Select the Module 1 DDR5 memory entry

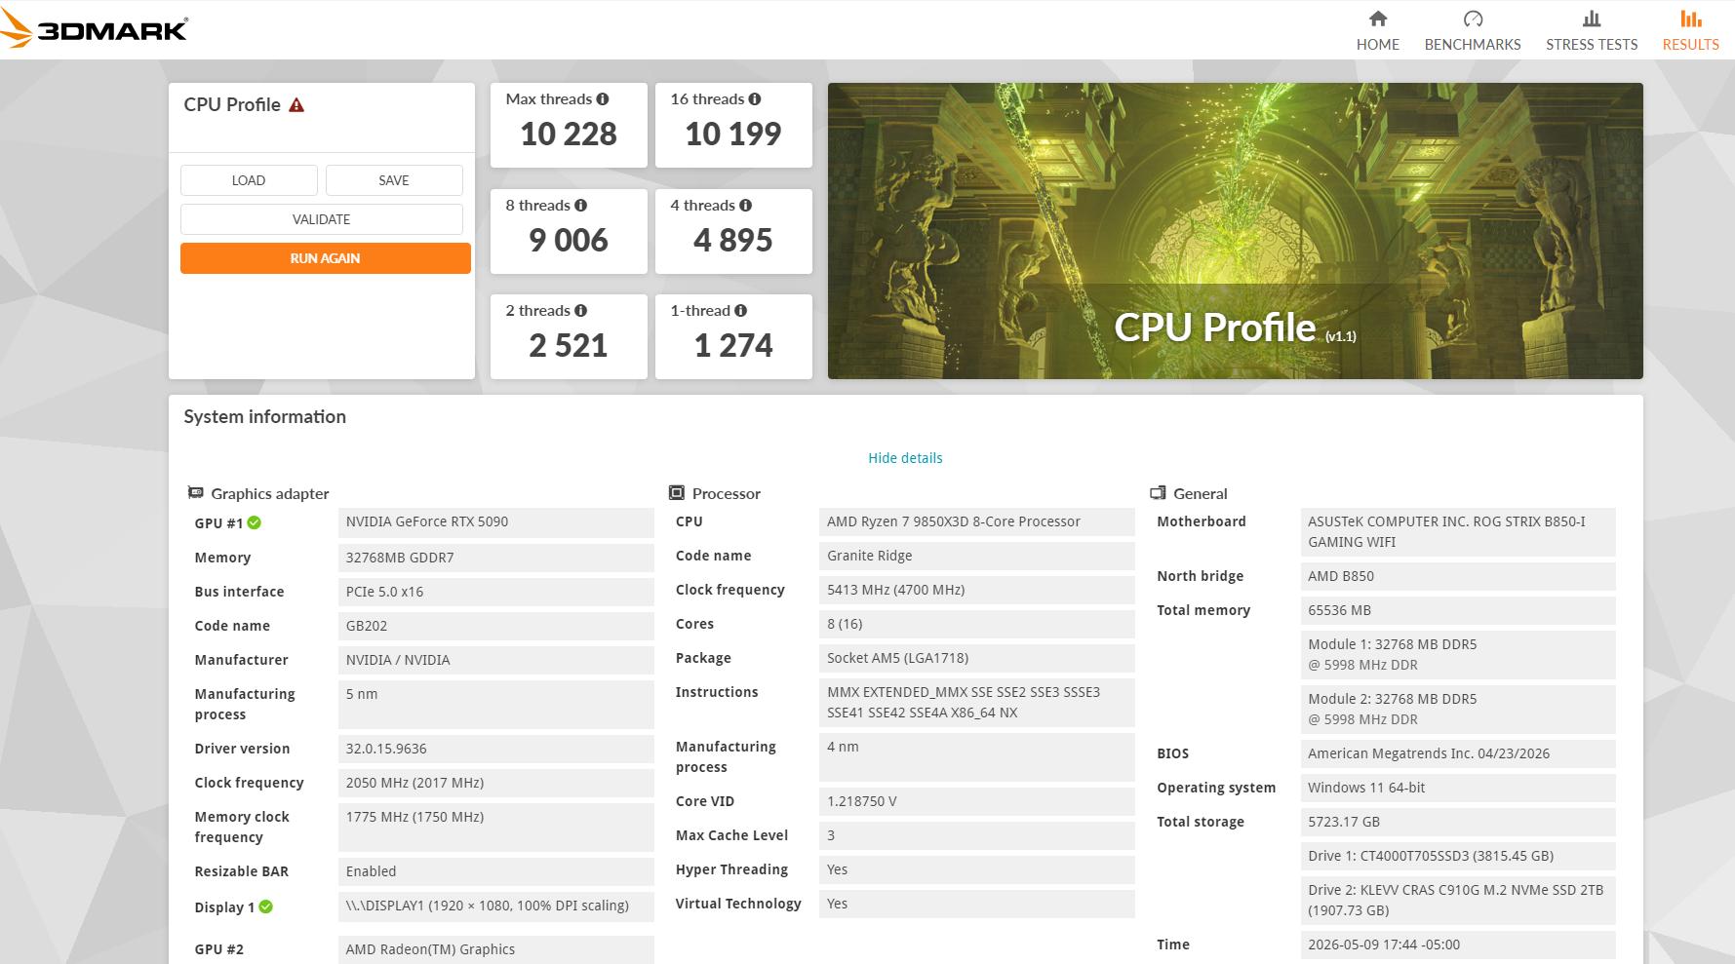1458,655
